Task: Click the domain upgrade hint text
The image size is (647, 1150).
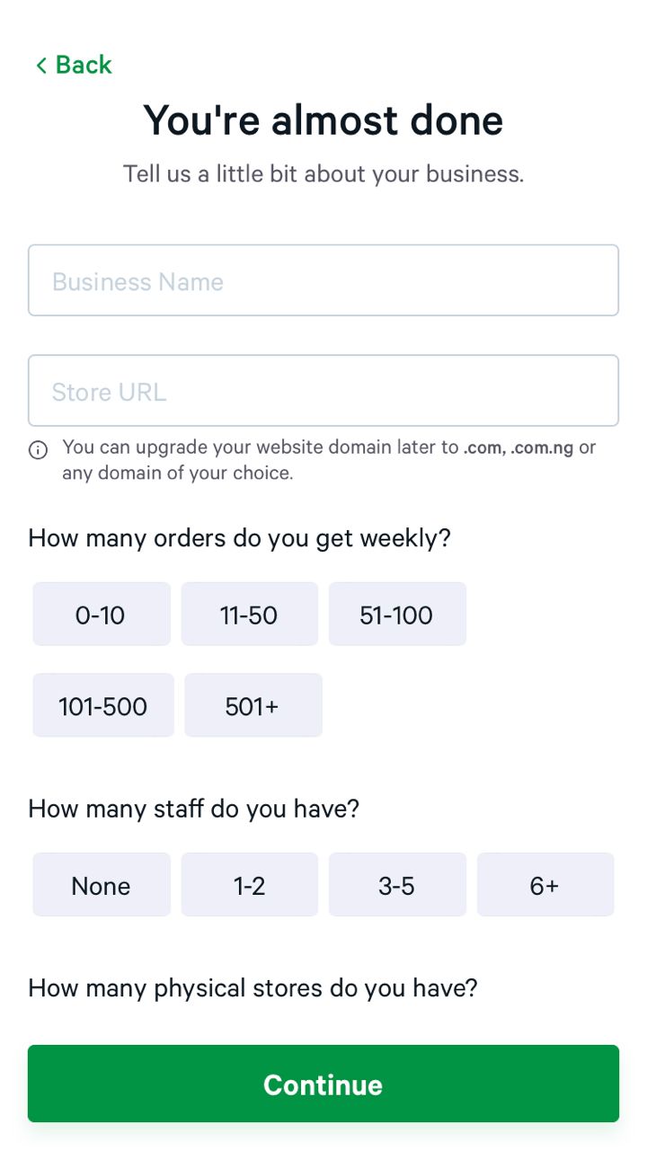Action: click(x=329, y=459)
